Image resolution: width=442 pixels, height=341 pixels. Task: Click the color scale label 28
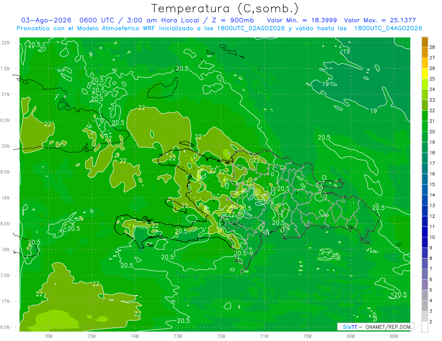pyautogui.click(x=432, y=47)
